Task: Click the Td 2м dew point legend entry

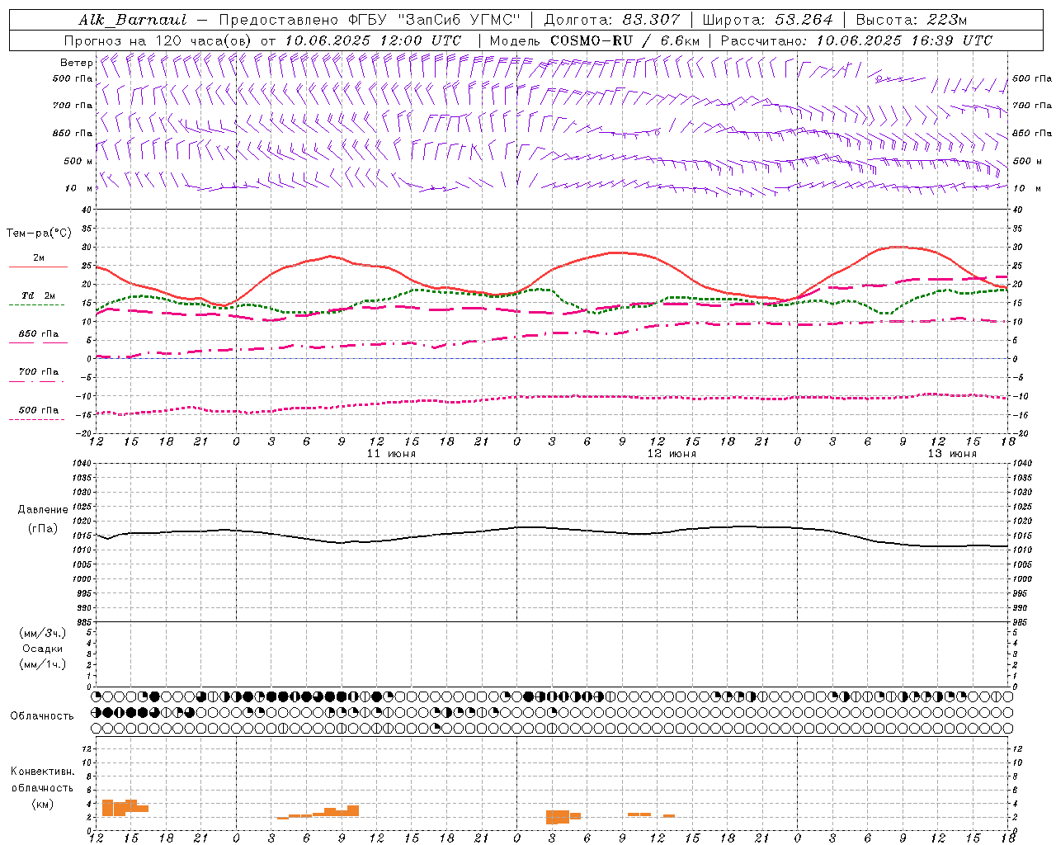Action: (38, 299)
